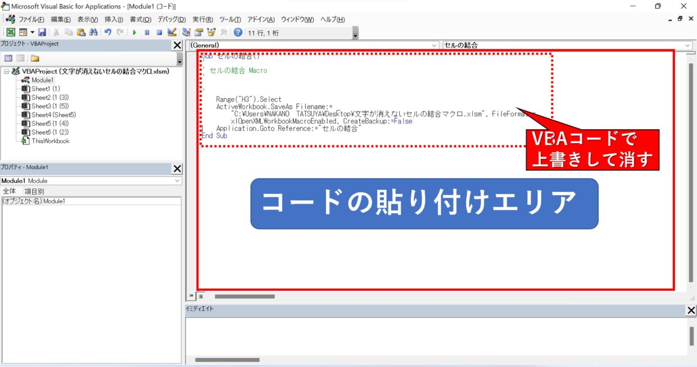Click inside the イミディエイト input area
697x367 pixels.
coord(436,336)
